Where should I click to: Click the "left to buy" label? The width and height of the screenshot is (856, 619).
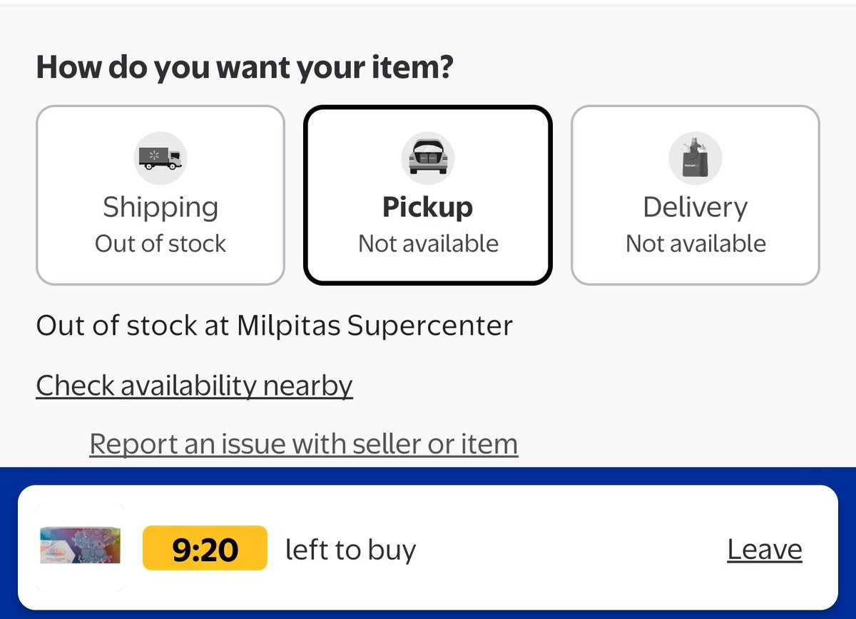click(350, 550)
